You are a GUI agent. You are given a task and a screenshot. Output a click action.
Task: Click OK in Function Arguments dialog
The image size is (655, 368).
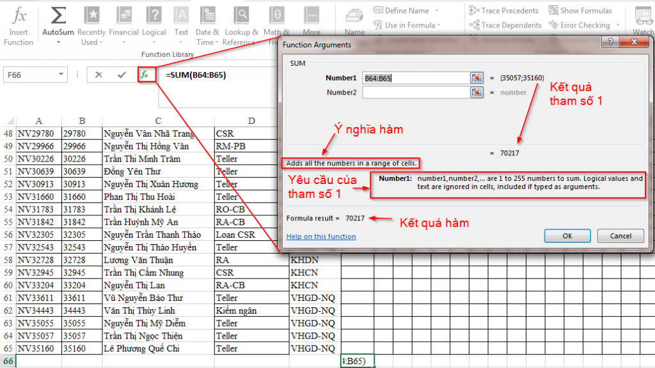[567, 236]
